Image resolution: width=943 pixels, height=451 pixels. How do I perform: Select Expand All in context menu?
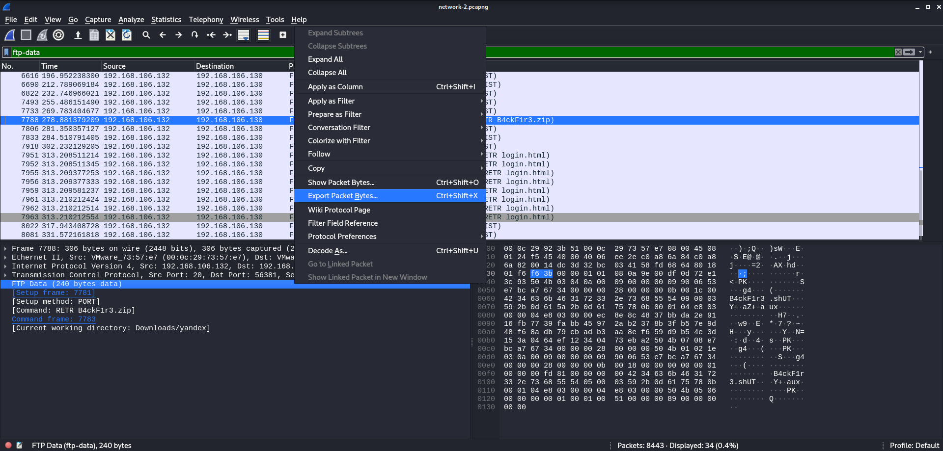[x=390, y=59]
